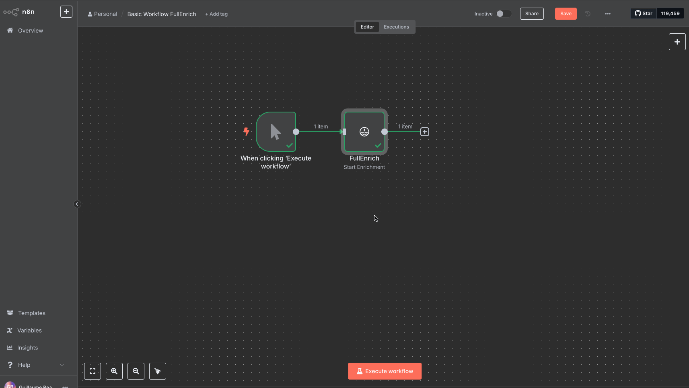Click the trigger lightning bolt icon

[x=247, y=131]
